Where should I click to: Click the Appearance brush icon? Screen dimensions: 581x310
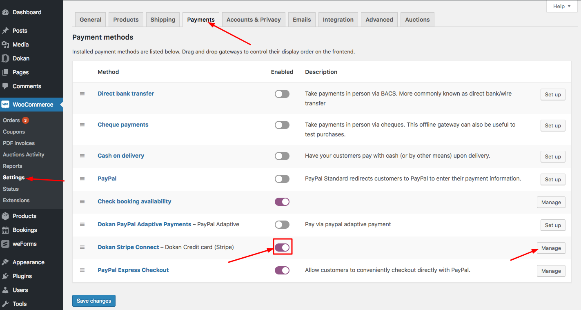coord(5,262)
